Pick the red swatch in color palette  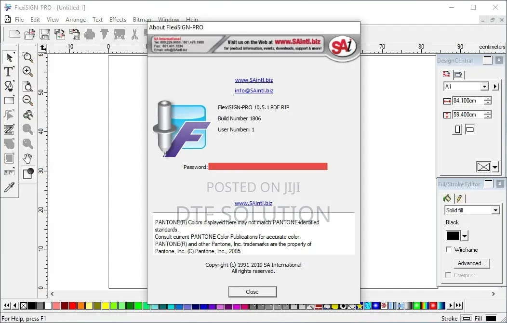click(x=72, y=306)
